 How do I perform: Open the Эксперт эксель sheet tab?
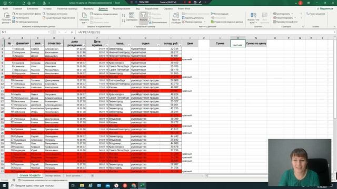(x=53, y=176)
